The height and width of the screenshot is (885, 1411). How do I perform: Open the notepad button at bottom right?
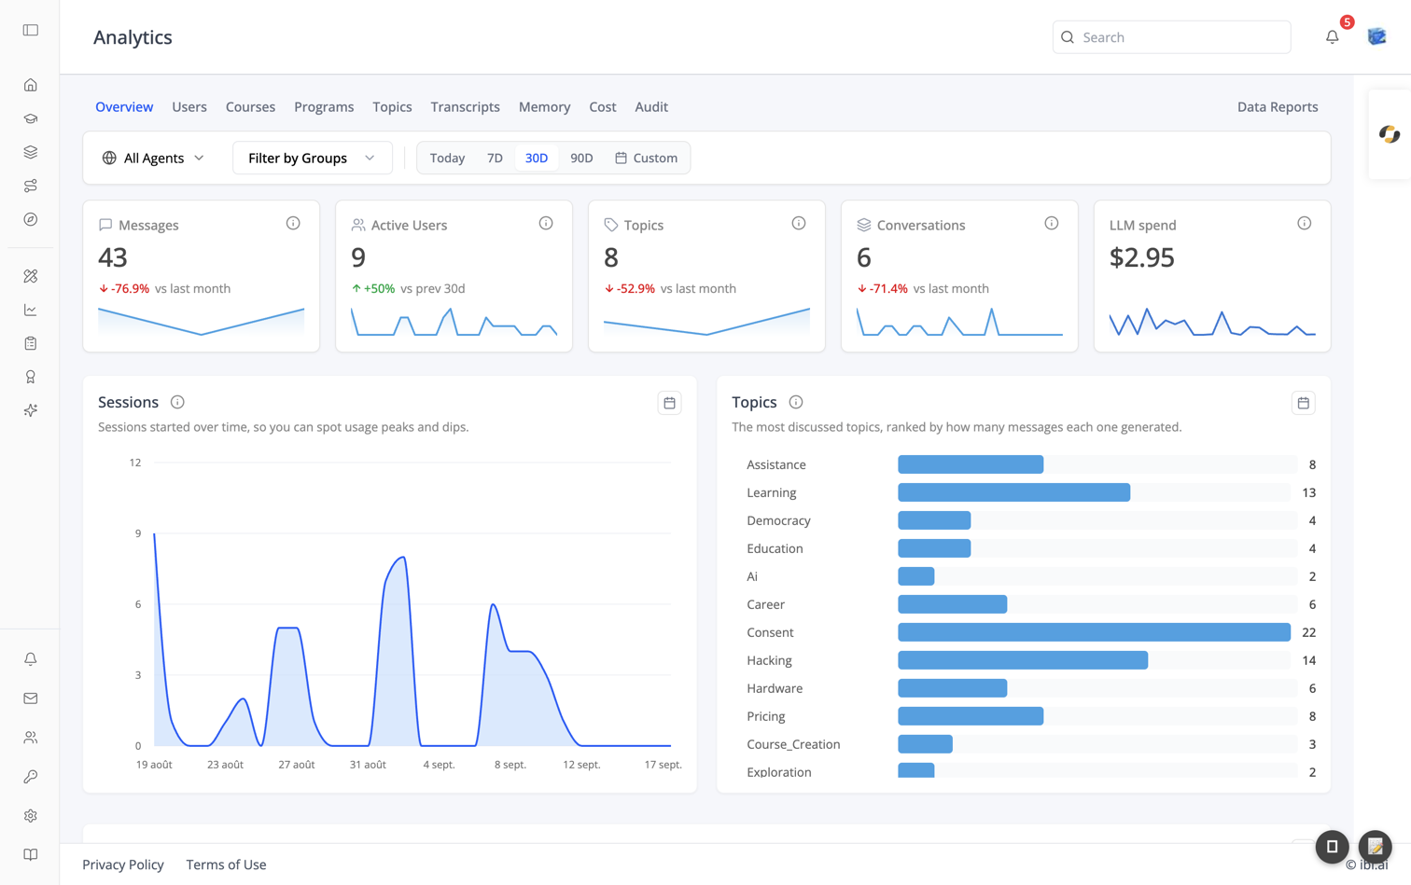tap(1375, 846)
